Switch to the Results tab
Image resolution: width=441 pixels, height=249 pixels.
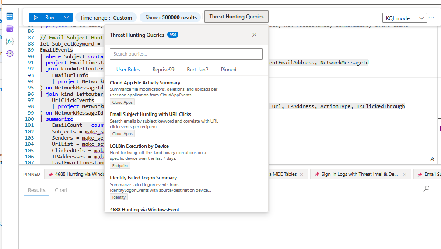[x=37, y=190]
